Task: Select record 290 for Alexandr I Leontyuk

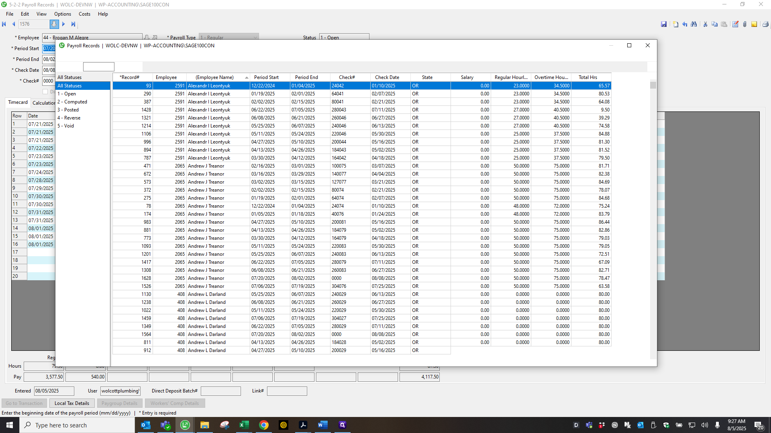Action: [362, 94]
